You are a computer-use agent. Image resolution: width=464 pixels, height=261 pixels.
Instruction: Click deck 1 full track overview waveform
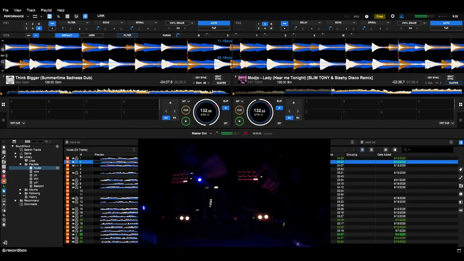[x=116, y=91]
